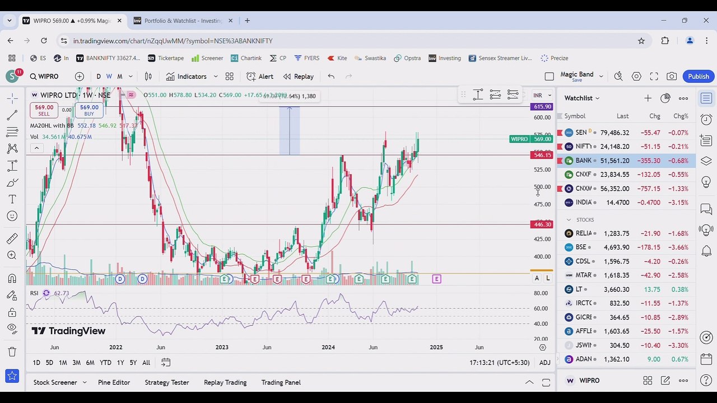Open the Indicators dialog
This screenshot has height=403, width=717.
click(186, 77)
